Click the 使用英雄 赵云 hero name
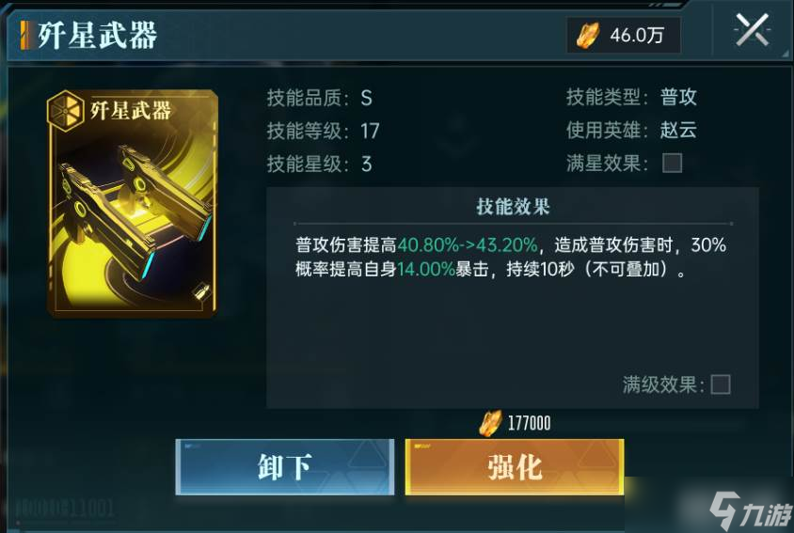 click(x=678, y=130)
